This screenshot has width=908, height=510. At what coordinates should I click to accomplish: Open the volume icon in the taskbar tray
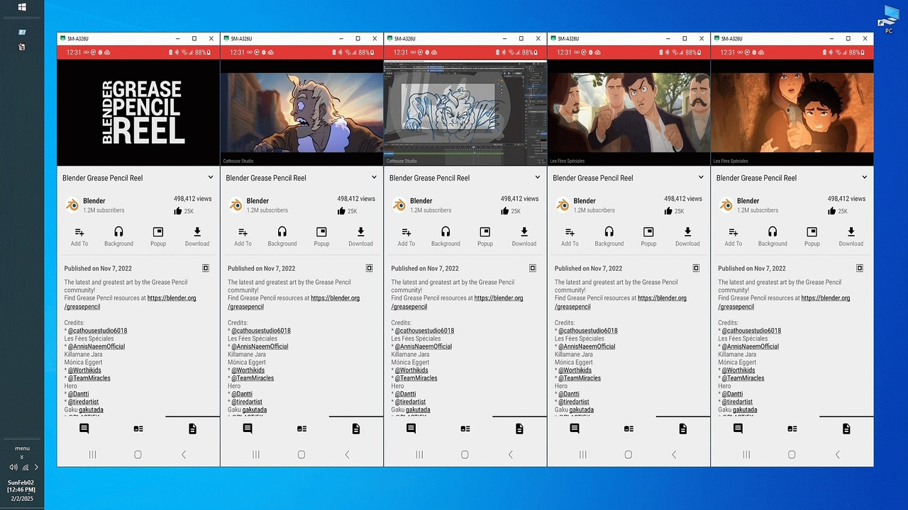click(13, 467)
